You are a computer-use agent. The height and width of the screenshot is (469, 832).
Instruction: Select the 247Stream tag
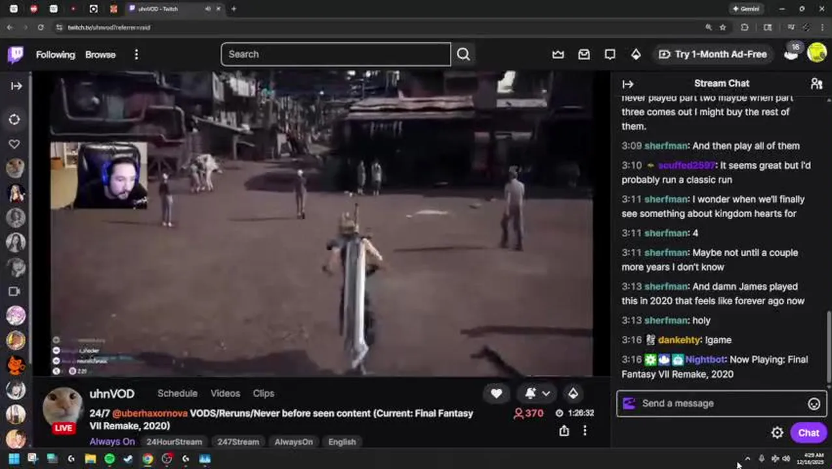point(238,442)
